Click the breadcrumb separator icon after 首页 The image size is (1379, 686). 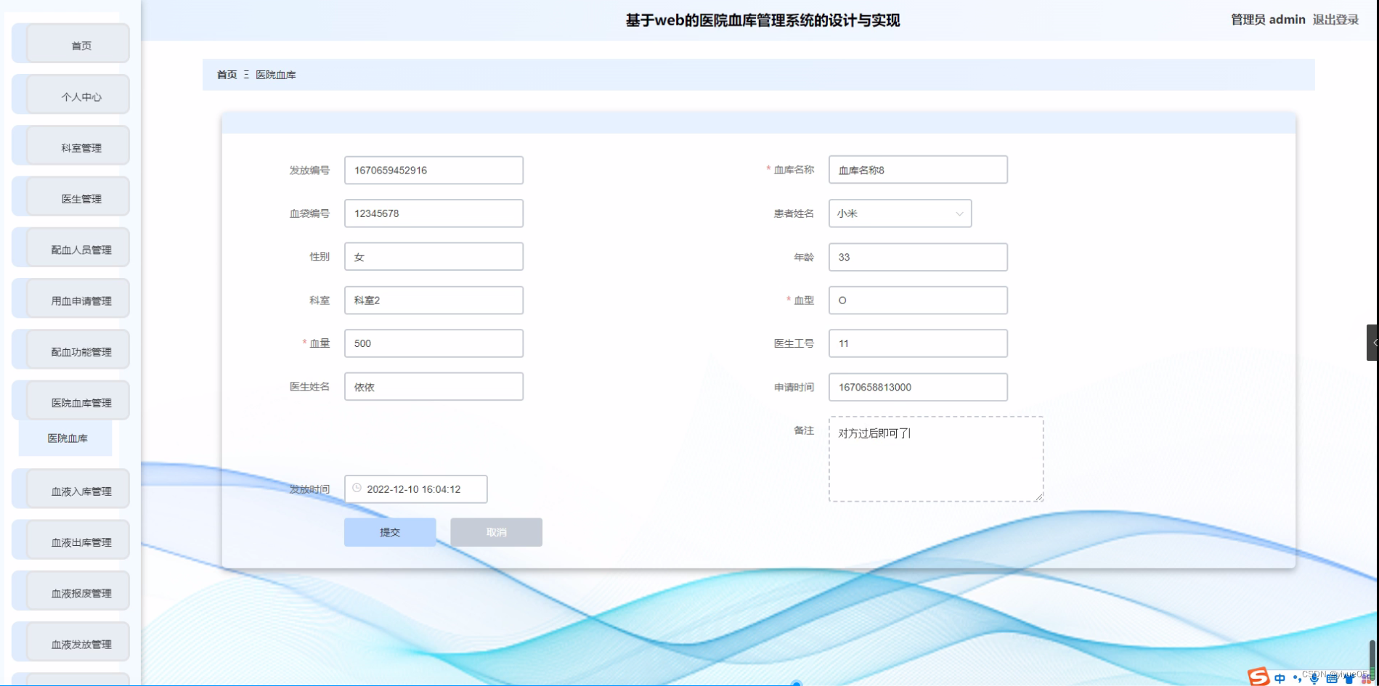tap(247, 75)
